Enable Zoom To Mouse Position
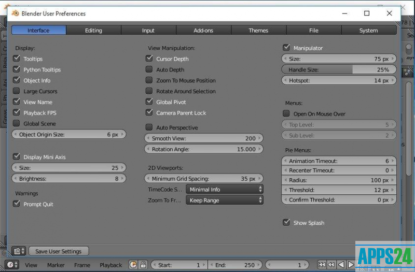Viewport: 415px width, 272px height. pyautogui.click(x=149, y=80)
